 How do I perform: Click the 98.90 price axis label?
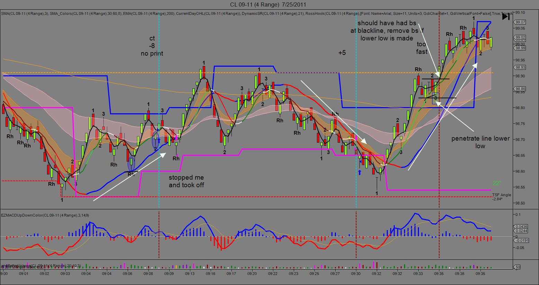click(x=520, y=76)
